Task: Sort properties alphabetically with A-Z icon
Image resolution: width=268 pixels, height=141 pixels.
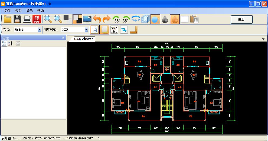Action: (10, 44)
